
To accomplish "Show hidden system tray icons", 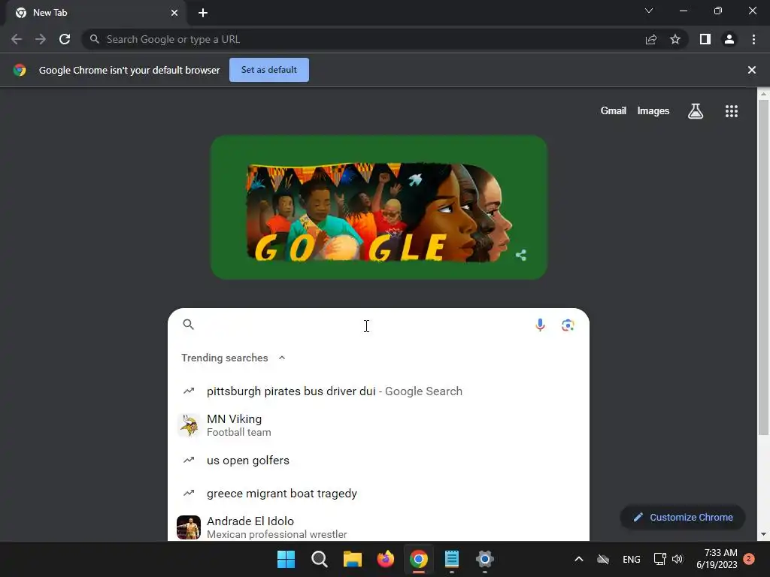I will tap(579, 559).
